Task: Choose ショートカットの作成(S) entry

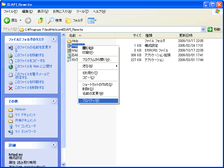Action: point(98,85)
